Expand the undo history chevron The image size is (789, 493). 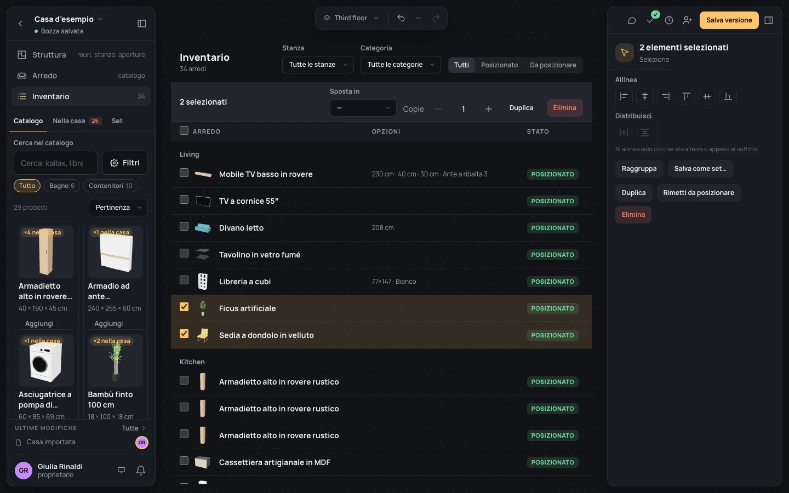(419, 18)
